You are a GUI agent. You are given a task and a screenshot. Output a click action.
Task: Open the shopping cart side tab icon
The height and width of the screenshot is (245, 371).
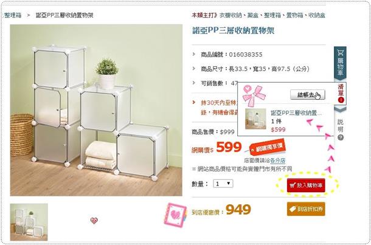[340, 52]
